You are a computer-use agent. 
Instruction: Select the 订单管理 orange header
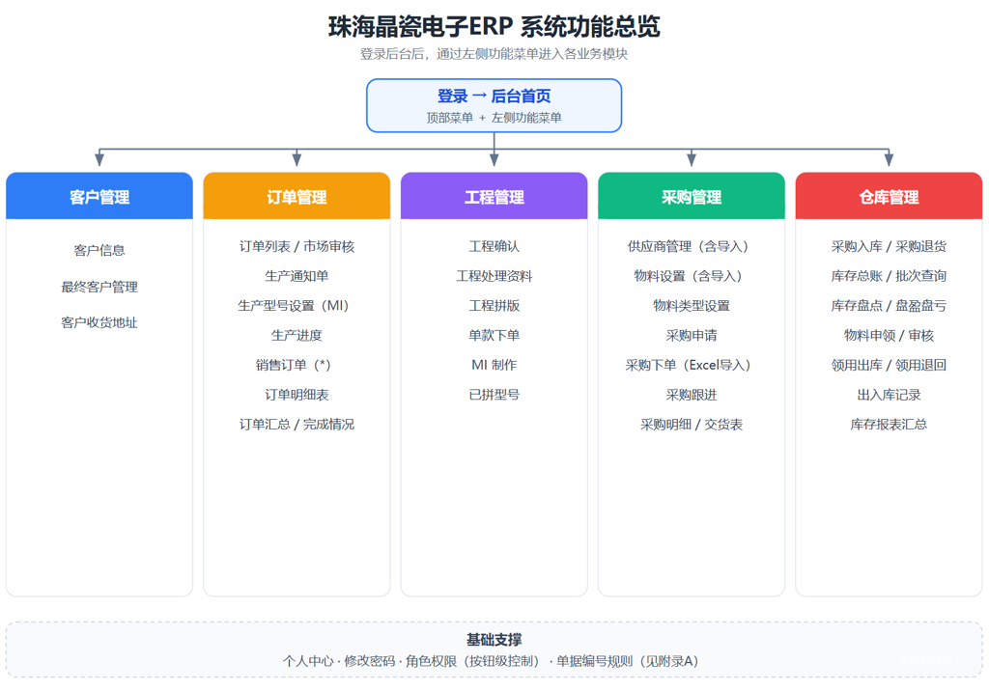pyautogui.click(x=297, y=196)
